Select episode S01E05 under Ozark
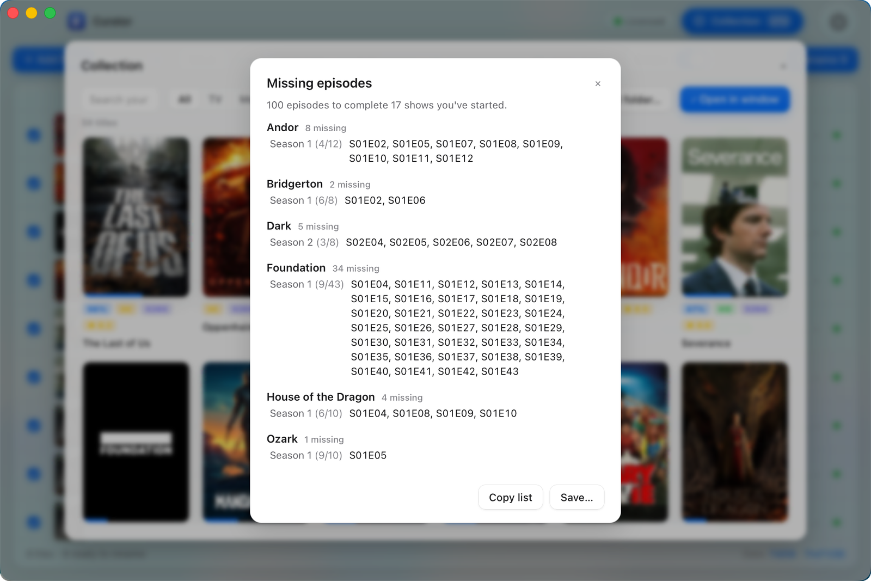Image resolution: width=871 pixels, height=581 pixels. point(368,455)
